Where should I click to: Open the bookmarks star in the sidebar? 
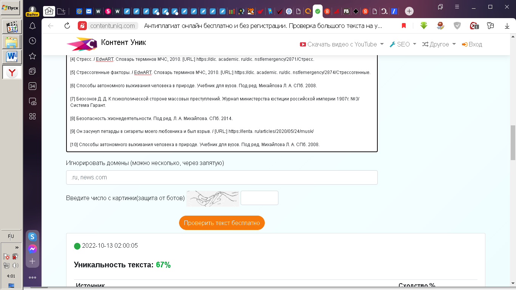tap(32, 56)
